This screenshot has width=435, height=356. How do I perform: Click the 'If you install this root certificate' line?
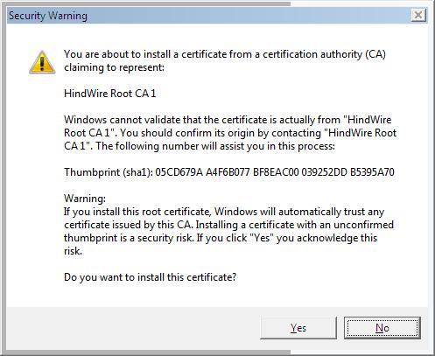(x=224, y=212)
